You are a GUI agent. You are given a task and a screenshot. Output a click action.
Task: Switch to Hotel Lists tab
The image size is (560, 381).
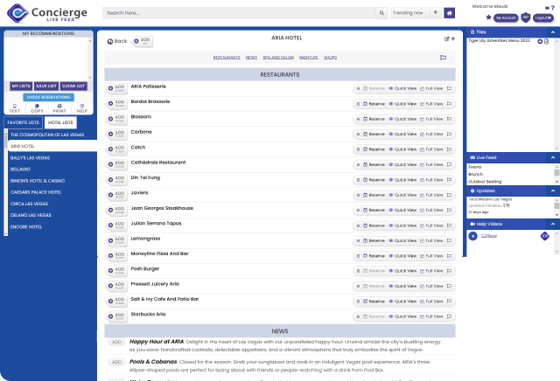(60, 122)
